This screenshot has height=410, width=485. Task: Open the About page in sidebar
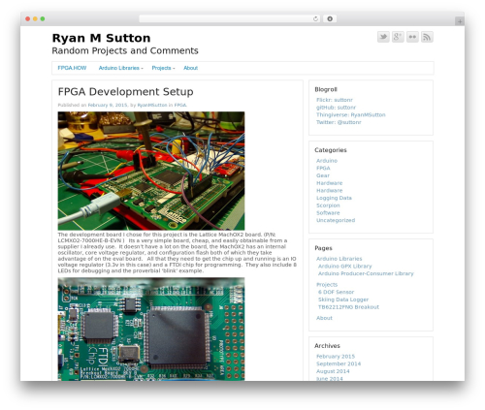[324, 318]
